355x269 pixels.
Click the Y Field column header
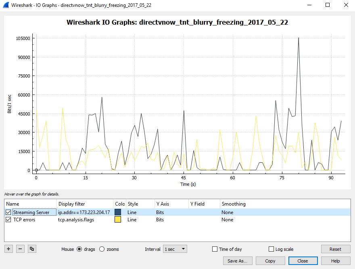coord(204,204)
